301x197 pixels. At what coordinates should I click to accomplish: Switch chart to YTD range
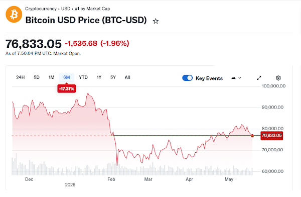83,77
